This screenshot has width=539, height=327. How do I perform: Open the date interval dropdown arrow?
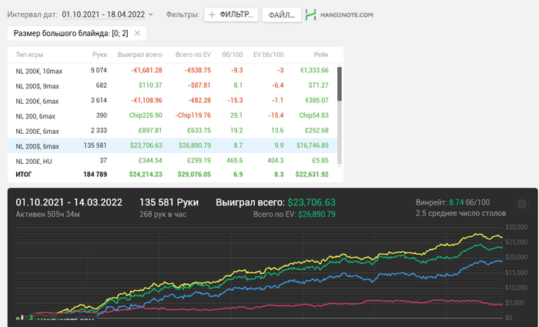point(151,15)
